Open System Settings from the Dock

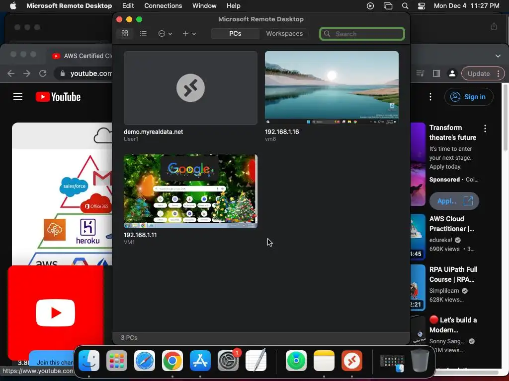pyautogui.click(x=228, y=361)
